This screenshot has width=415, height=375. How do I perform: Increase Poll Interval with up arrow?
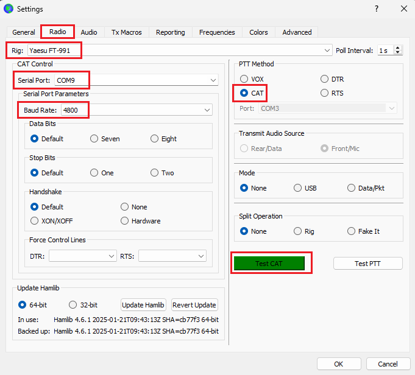(398, 48)
